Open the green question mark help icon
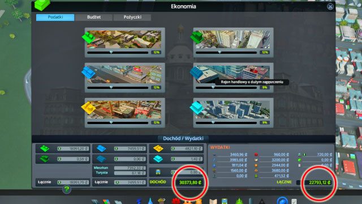 pos(67,190)
